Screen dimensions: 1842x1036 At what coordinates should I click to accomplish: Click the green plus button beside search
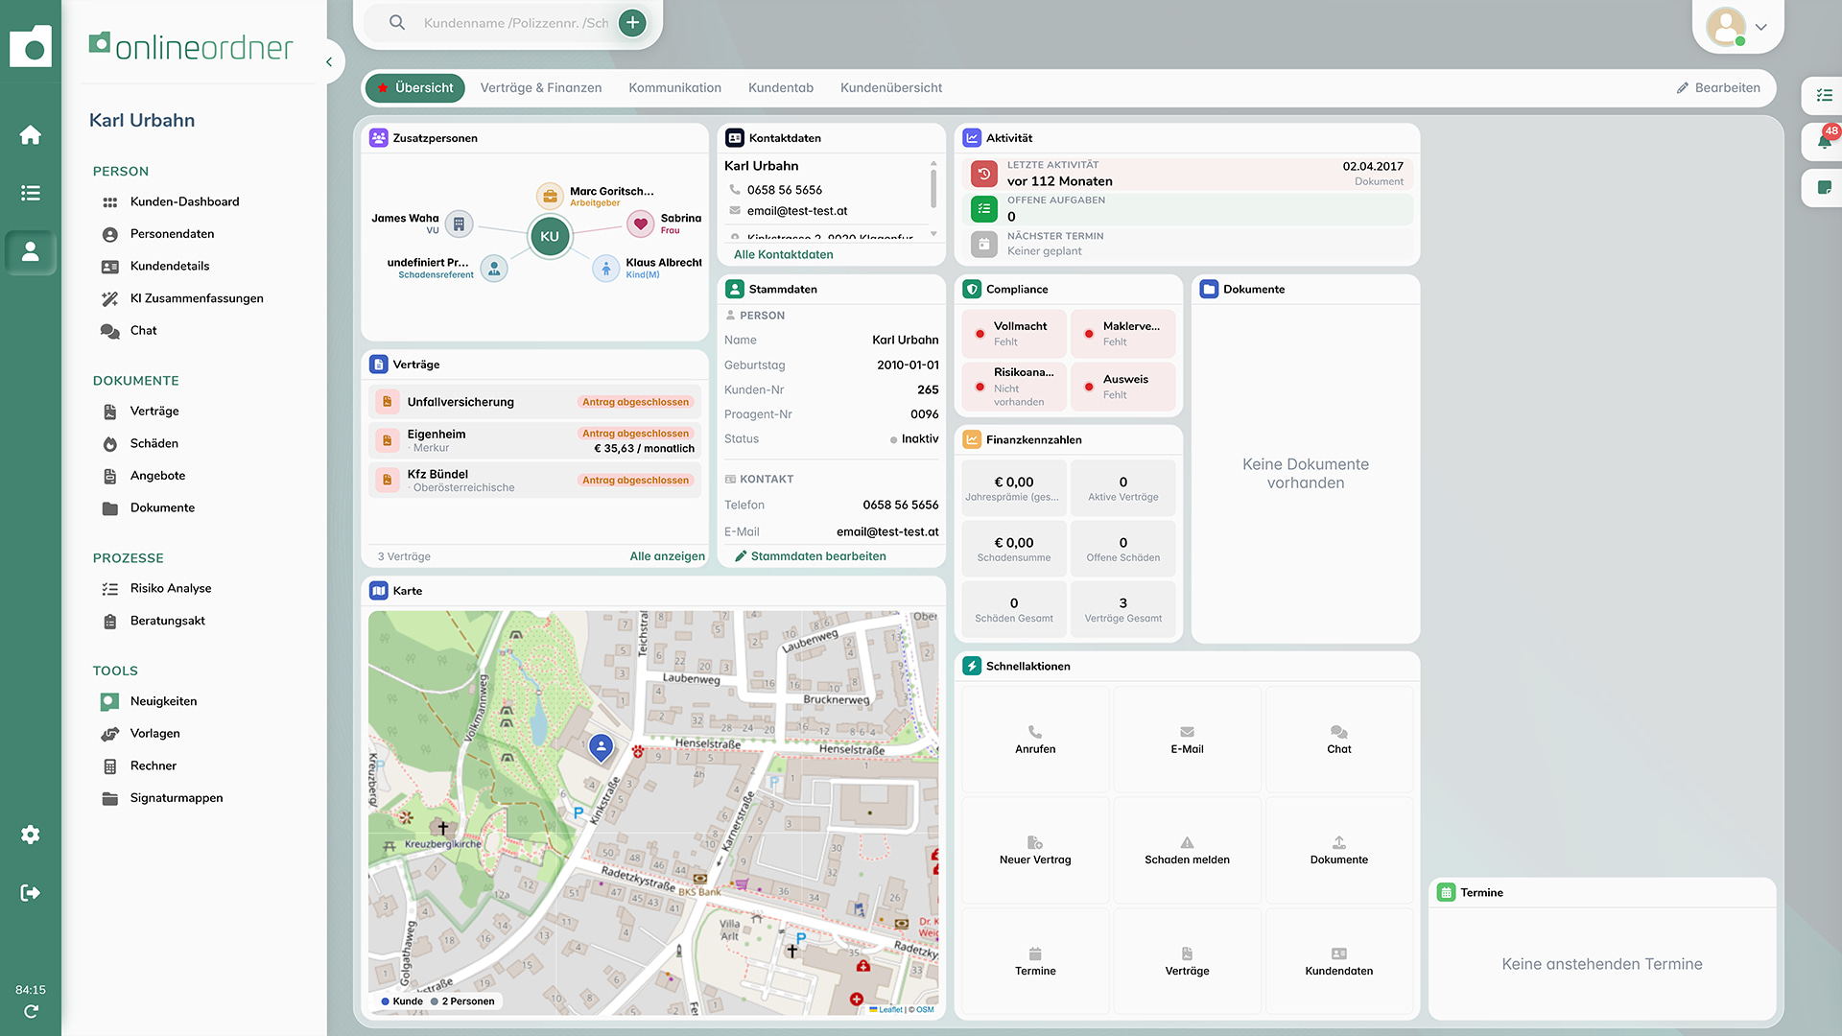[x=632, y=23]
